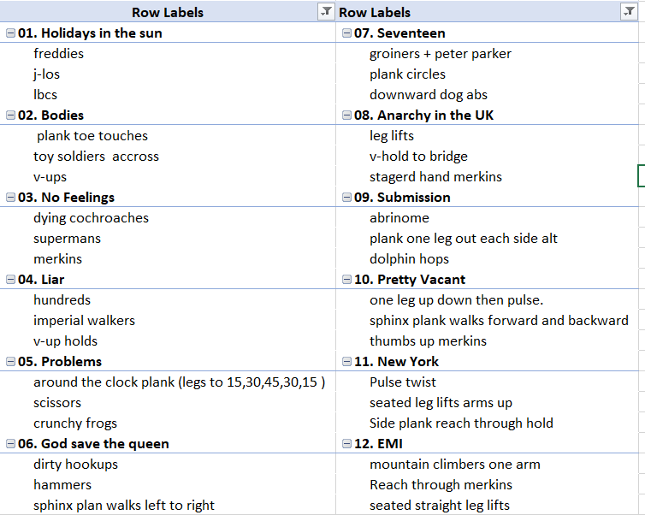This screenshot has height=515, width=645.
Task: Select the dying cochroaches cell
Action: click(91, 218)
